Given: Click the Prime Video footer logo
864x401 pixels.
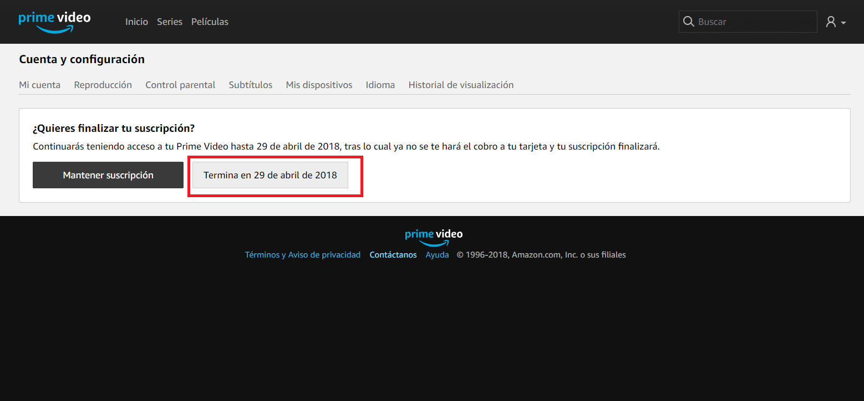Looking at the screenshot, I should 434,237.
